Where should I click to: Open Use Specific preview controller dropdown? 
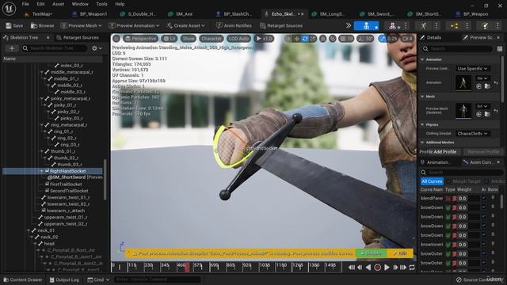pyautogui.click(x=472, y=69)
